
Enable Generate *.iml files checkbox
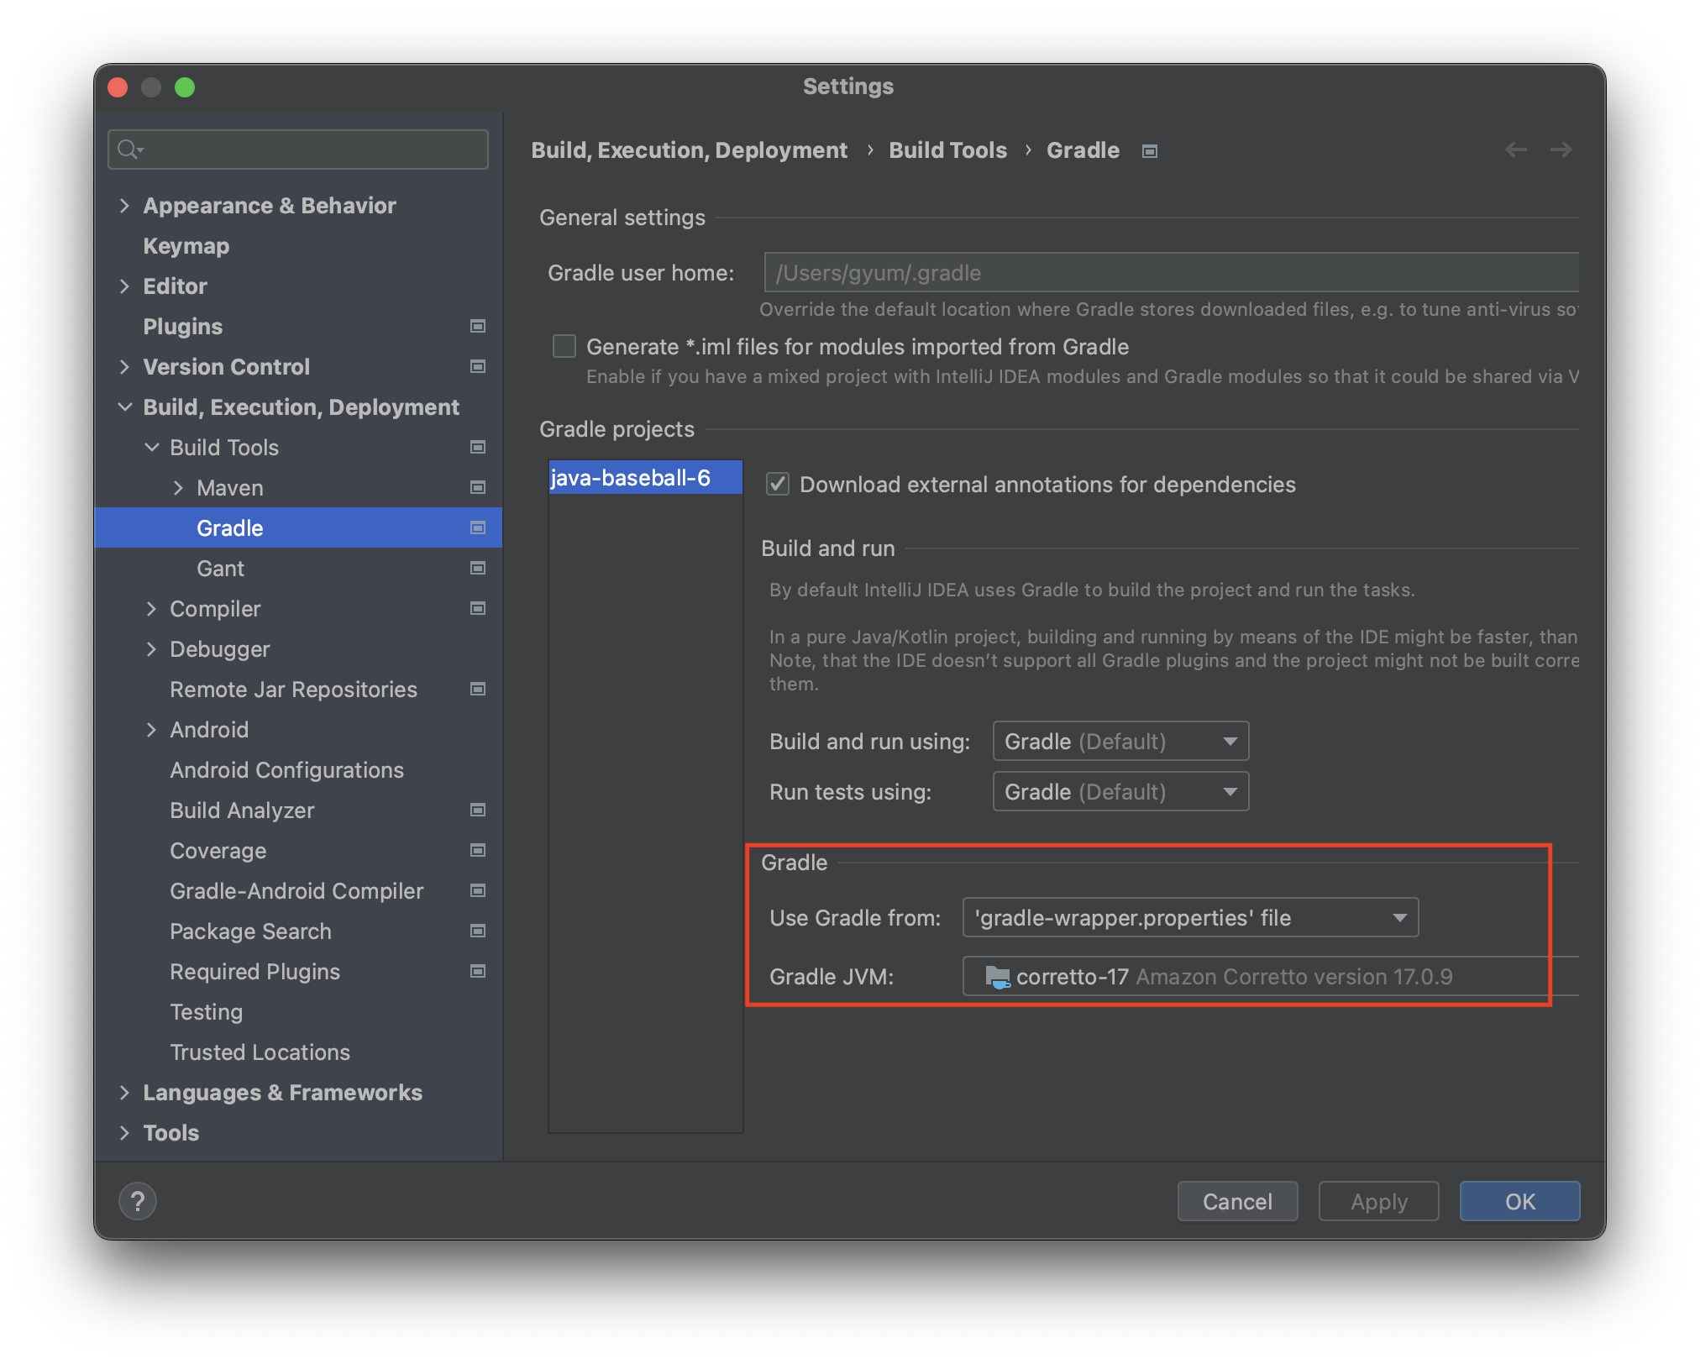tap(564, 347)
